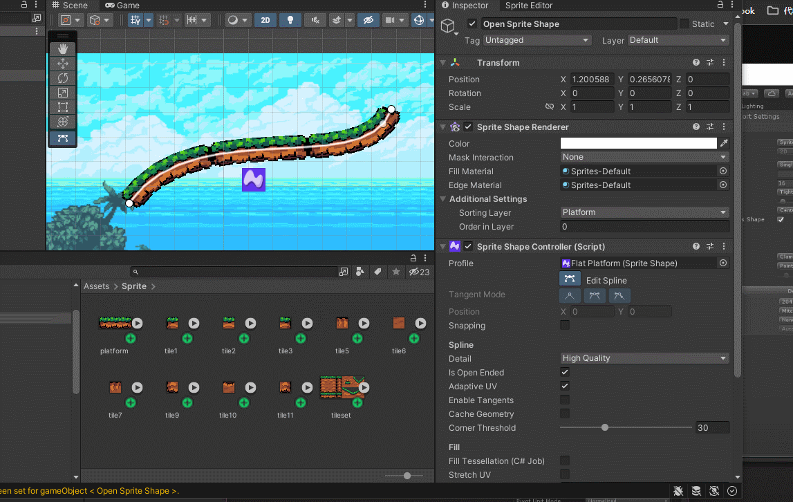Open Sprite Shape Controller more options menu
Image resolution: width=793 pixels, height=502 pixels.
click(x=725, y=246)
